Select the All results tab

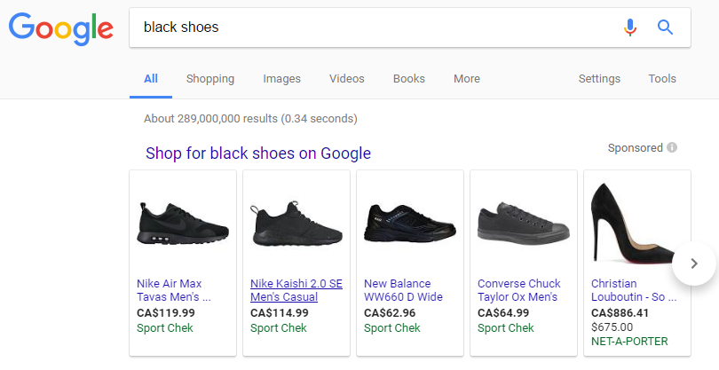151,79
